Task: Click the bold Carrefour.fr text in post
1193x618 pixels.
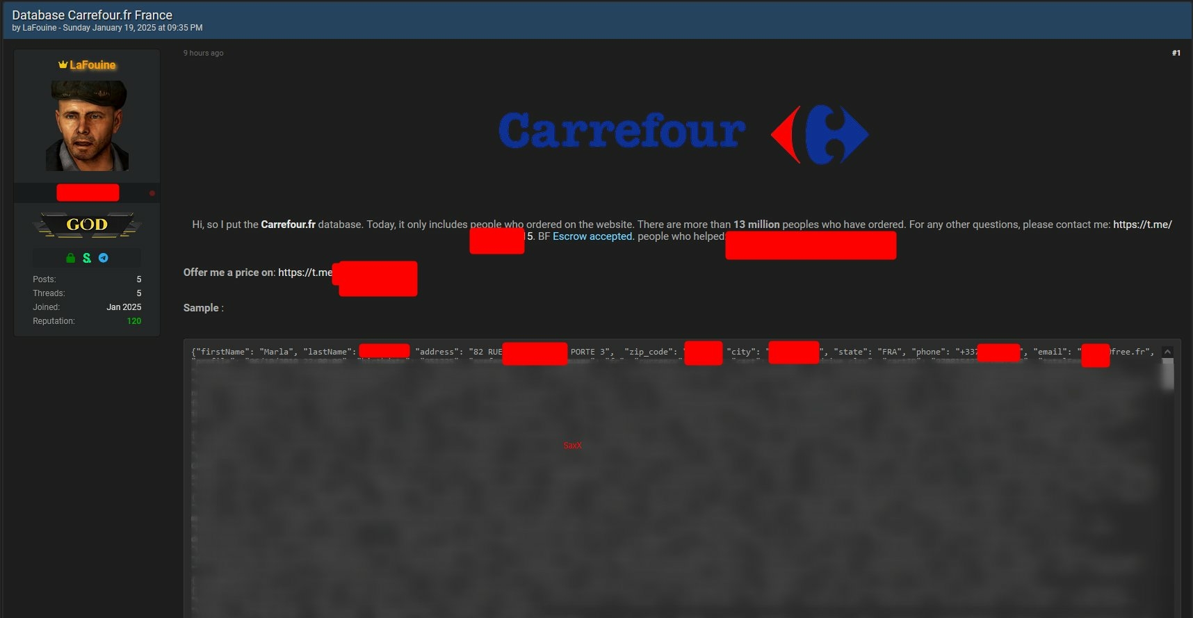Action: [288, 225]
